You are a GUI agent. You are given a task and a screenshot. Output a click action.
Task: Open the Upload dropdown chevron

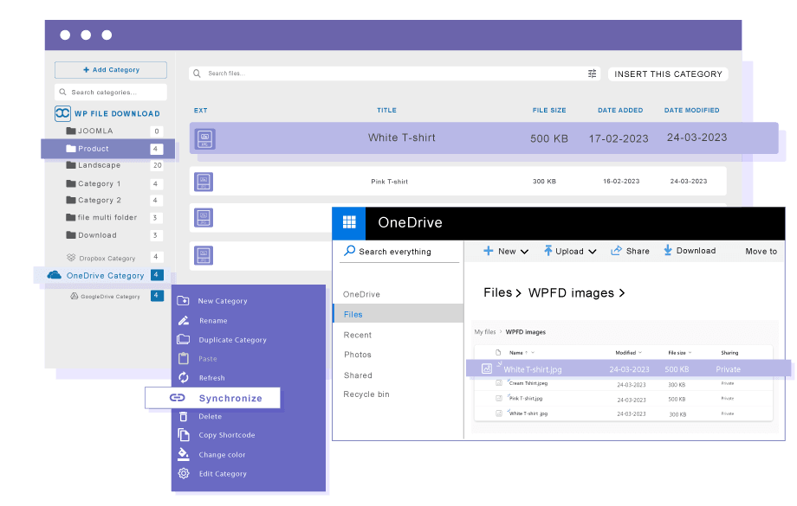click(591, 251)
